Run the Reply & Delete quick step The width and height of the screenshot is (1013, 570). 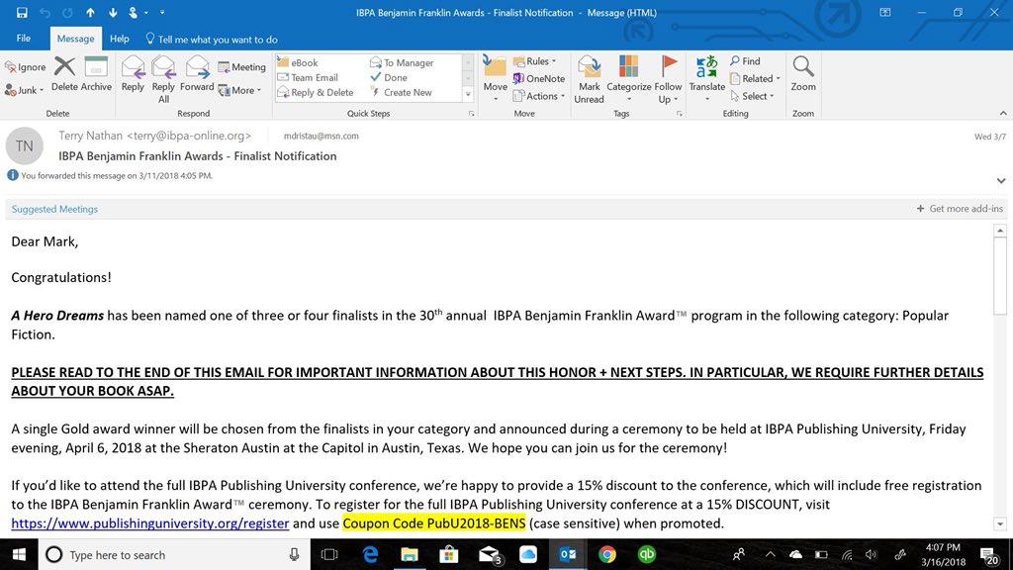(x=316, y=92)
